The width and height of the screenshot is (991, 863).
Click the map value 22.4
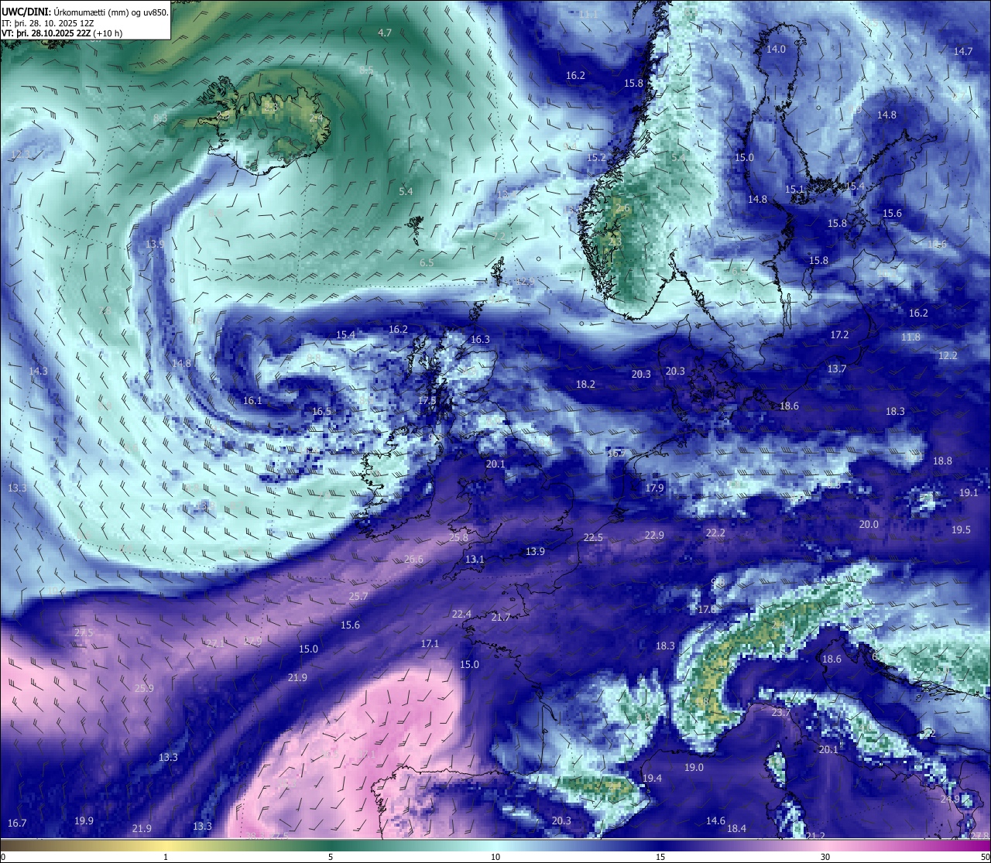(461, 614)
